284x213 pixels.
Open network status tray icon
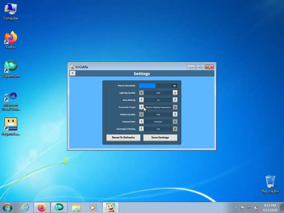(x=249, y=208)
